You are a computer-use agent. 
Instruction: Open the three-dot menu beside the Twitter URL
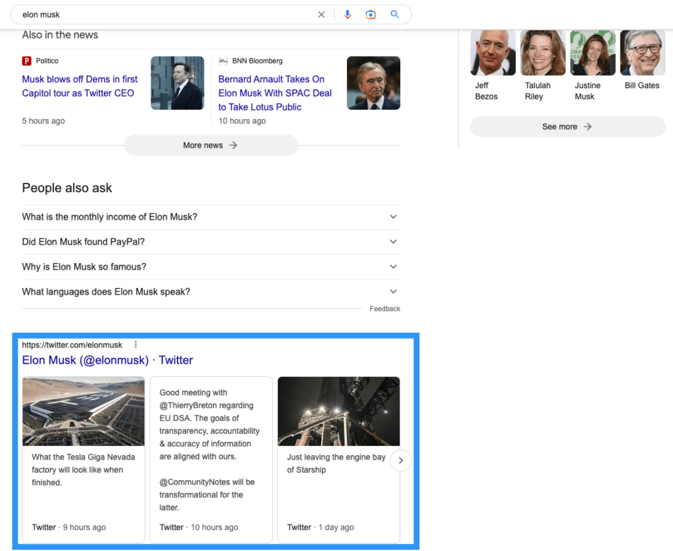click(x=135, y=345)
